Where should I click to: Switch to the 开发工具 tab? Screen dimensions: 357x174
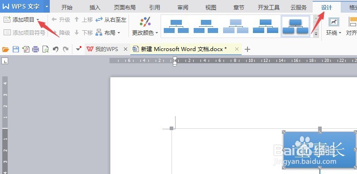[269, 8]
